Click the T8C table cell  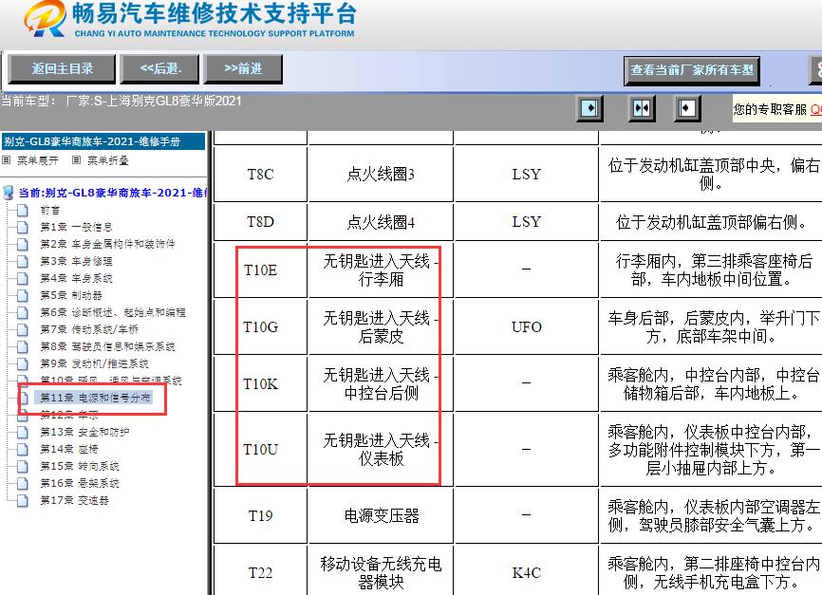click(x=260, y=174)
